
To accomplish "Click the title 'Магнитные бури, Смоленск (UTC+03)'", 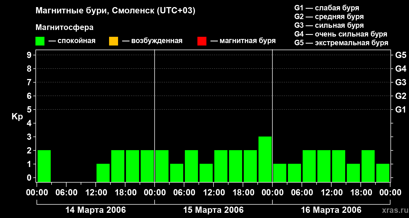I will coord(116,11).
